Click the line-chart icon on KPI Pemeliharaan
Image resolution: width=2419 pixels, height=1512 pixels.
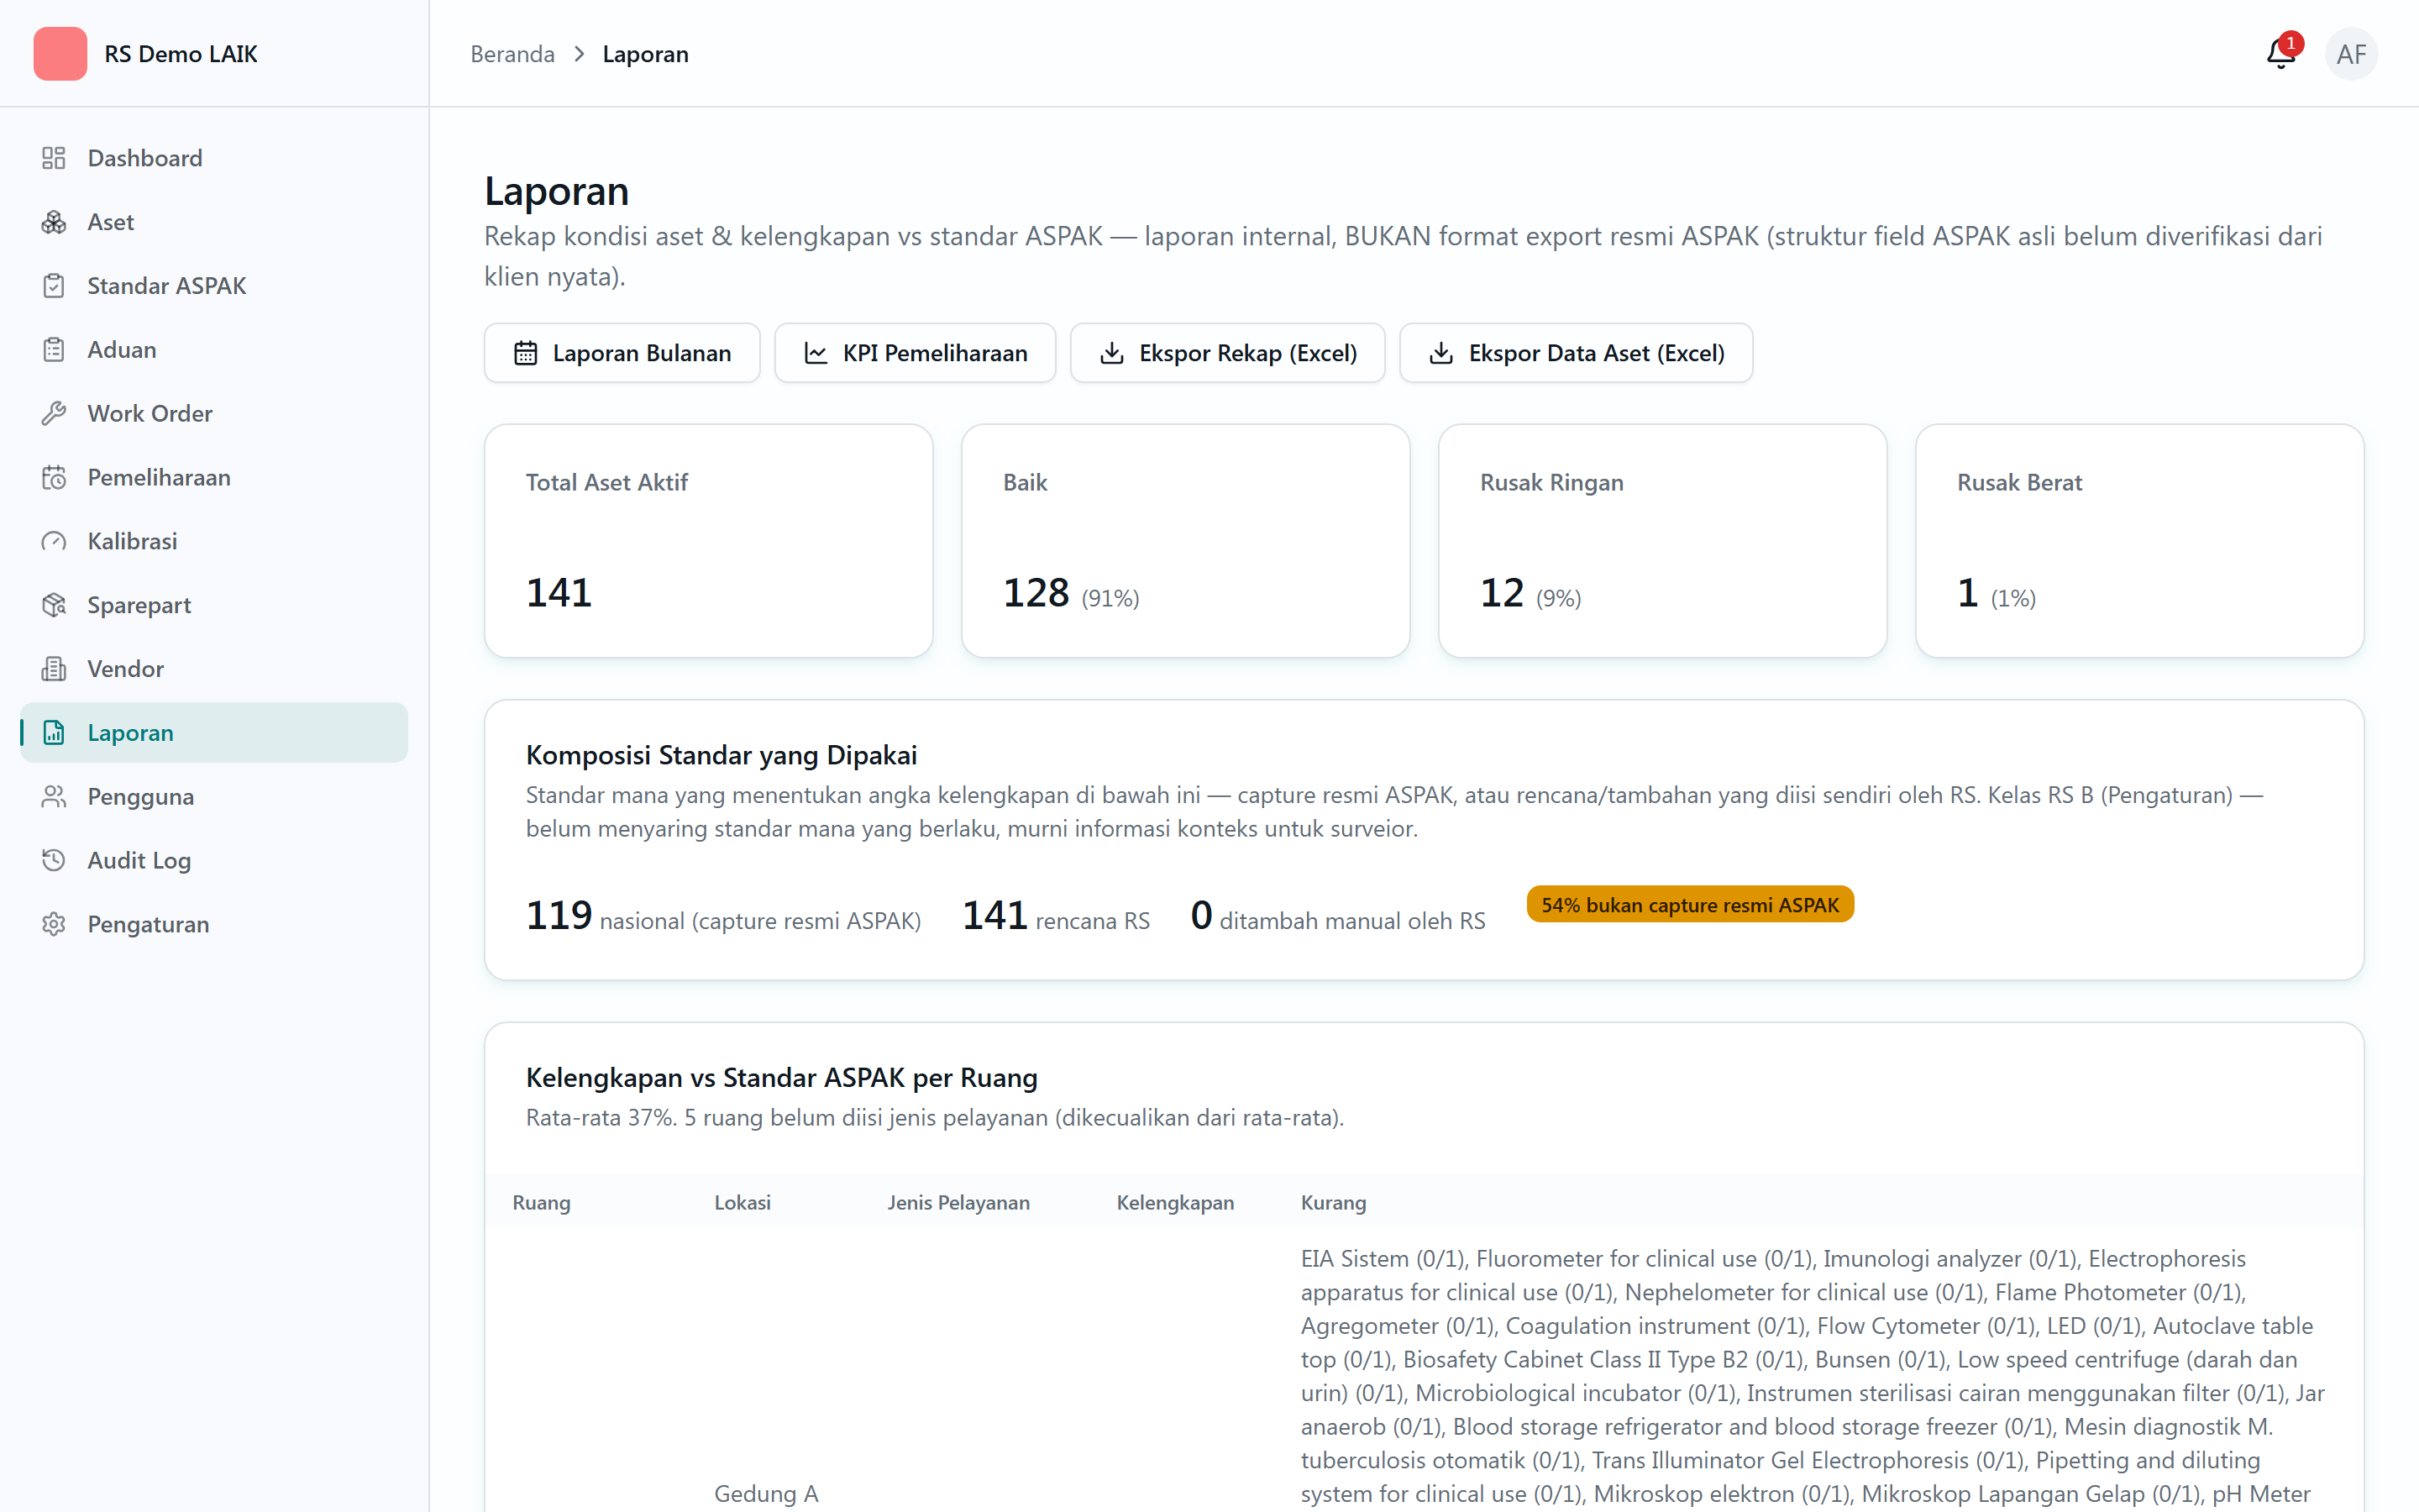[x=816, y=353]
